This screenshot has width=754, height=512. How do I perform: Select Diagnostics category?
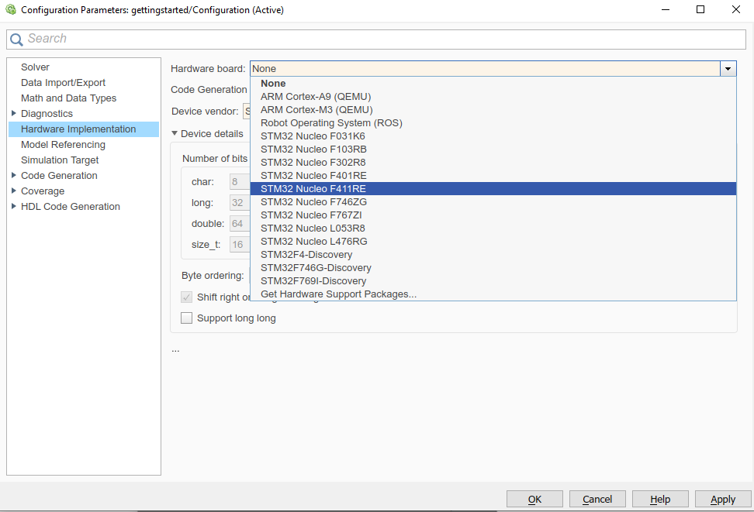tap(47, 114)
